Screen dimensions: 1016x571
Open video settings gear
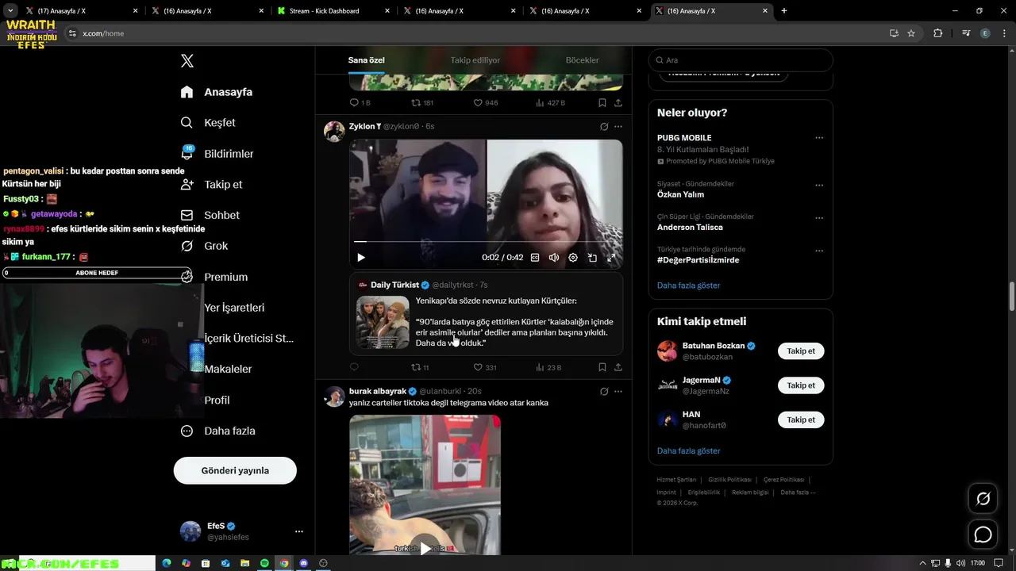coord(573,258)
